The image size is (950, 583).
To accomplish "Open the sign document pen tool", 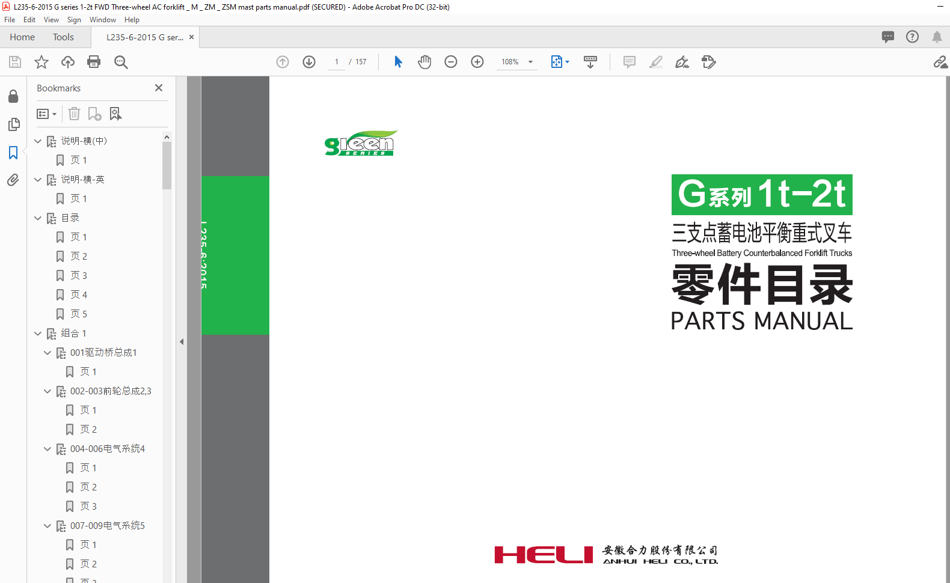I will (682, 62).
